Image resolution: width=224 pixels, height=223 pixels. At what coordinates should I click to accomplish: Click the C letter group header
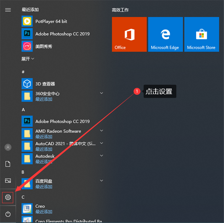pos(23,197)
